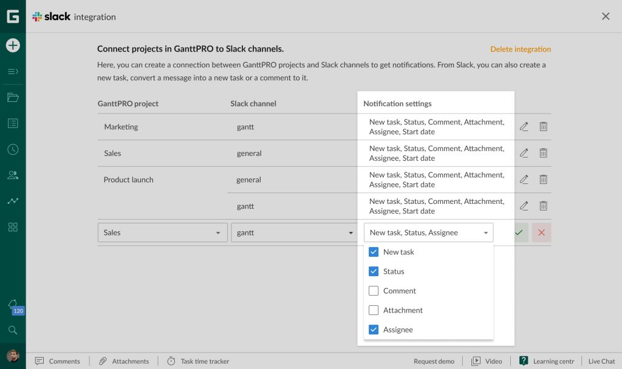This screenshot has width=622, height=369.
Task: Cancel new connection with red X
Action: click(x=541, y=232)
